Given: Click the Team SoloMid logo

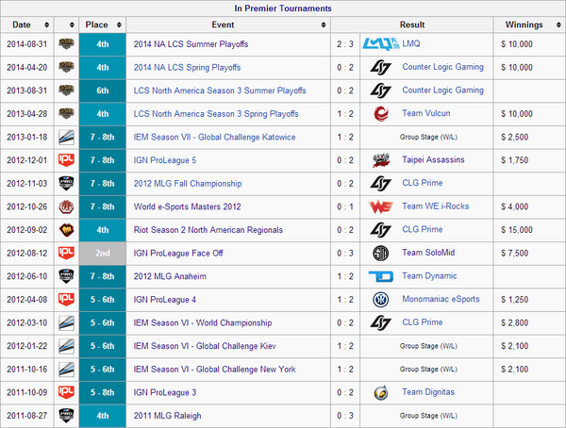Looking at the screenshot, I should (x=381, y=253).
